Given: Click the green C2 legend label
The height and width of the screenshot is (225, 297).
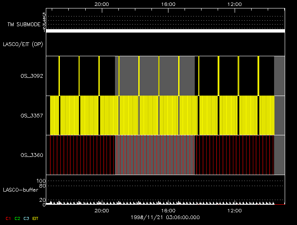Looking at the screenshot, I should (17, 218).
